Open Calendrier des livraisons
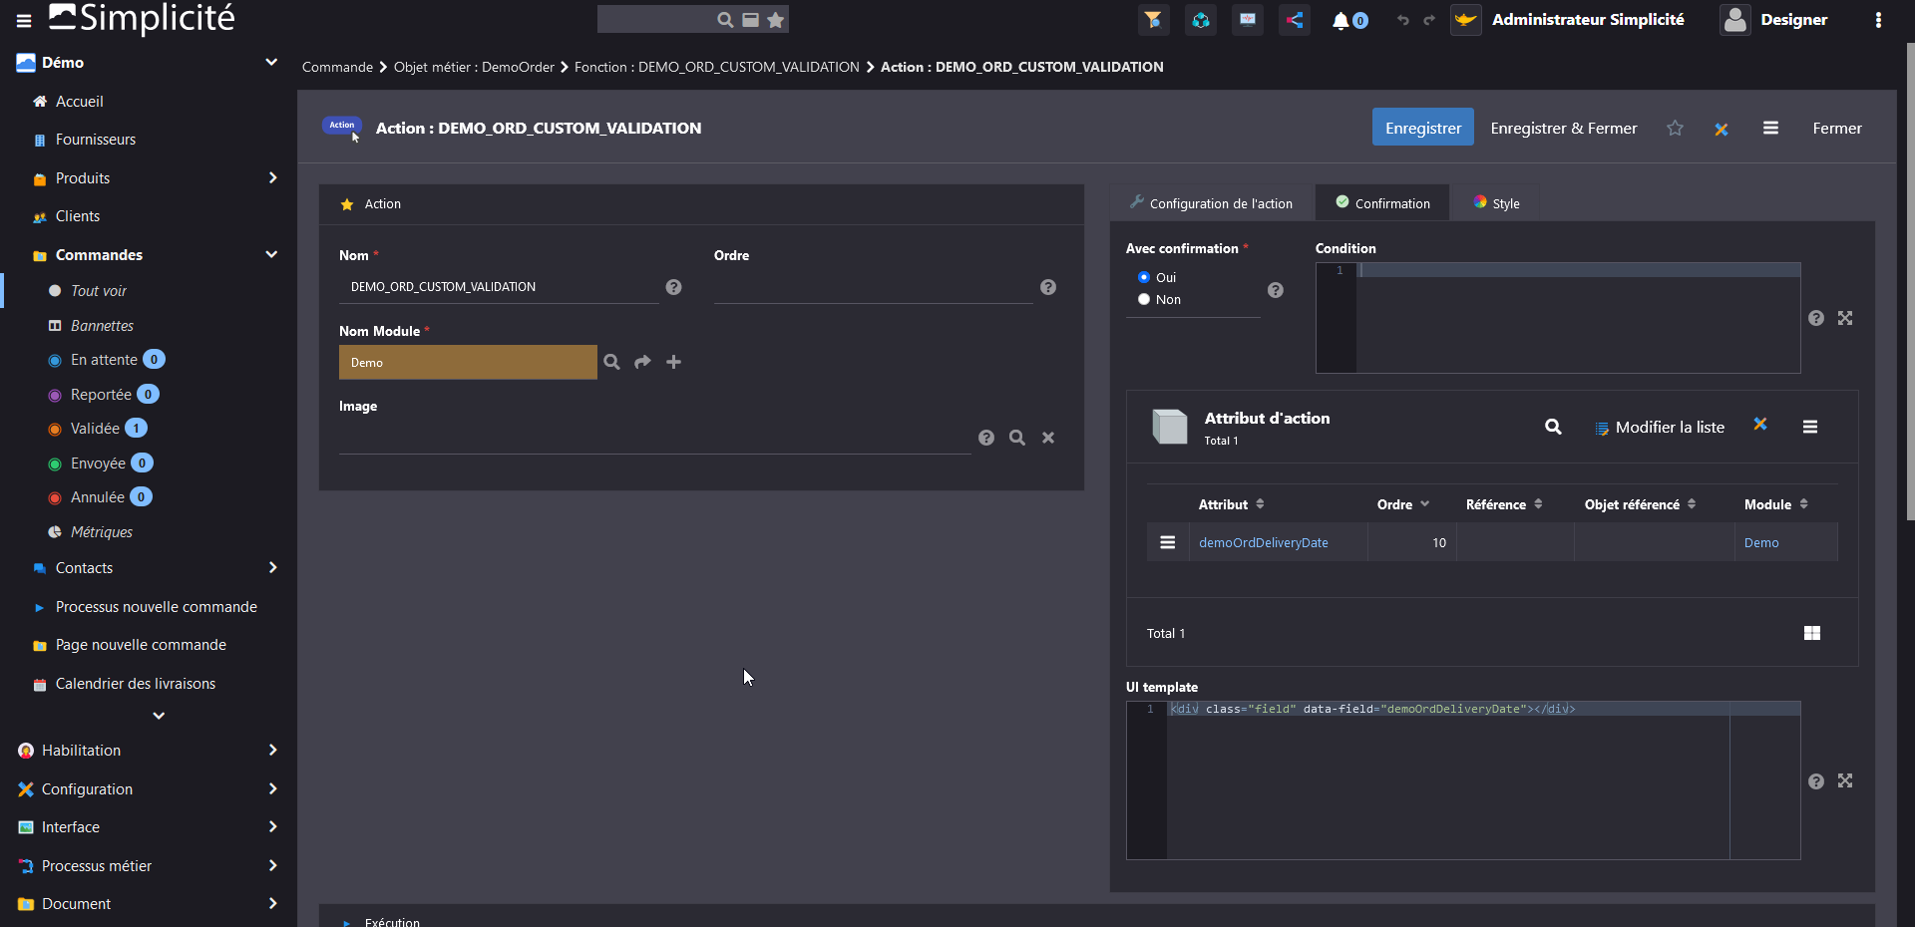The width and height of the screenshot is (1915, 927). (136, 684)
